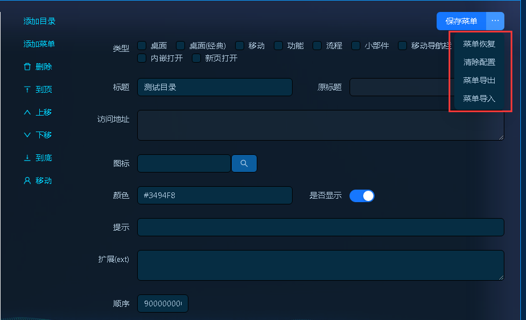
Task: Choose 清除配置 in the dropdown menu
Action: (x=479, y=62)
